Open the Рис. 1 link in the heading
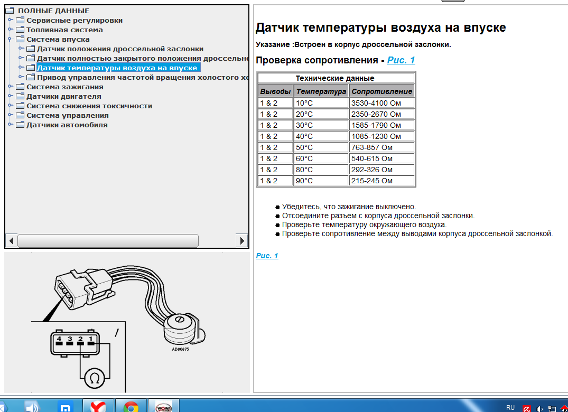 click(401, 60)
